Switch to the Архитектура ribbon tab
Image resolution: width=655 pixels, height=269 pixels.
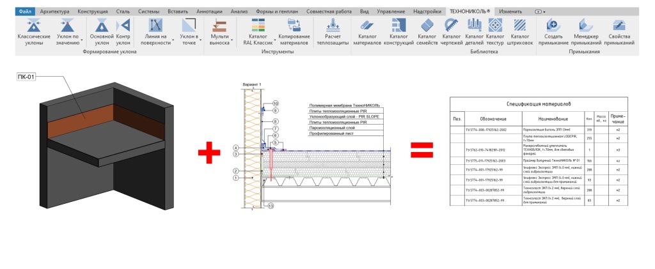(x=54, y=12)
